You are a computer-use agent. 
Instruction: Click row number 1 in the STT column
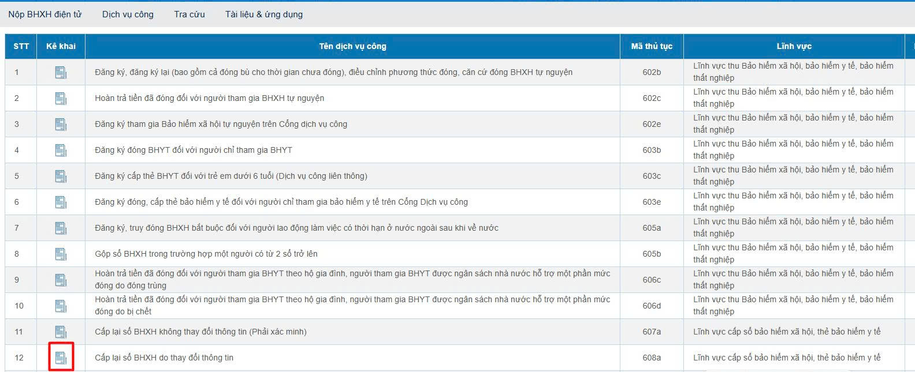pos(17,72)
